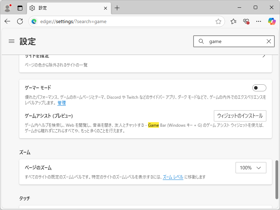Clear the search with the X icon
The image size is (280, 210).
(268, 41)
